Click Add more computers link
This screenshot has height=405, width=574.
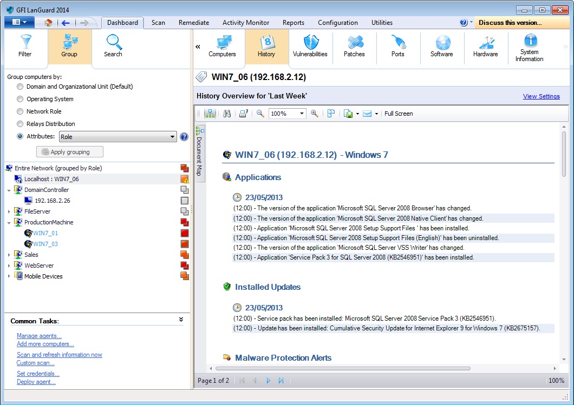45,344
